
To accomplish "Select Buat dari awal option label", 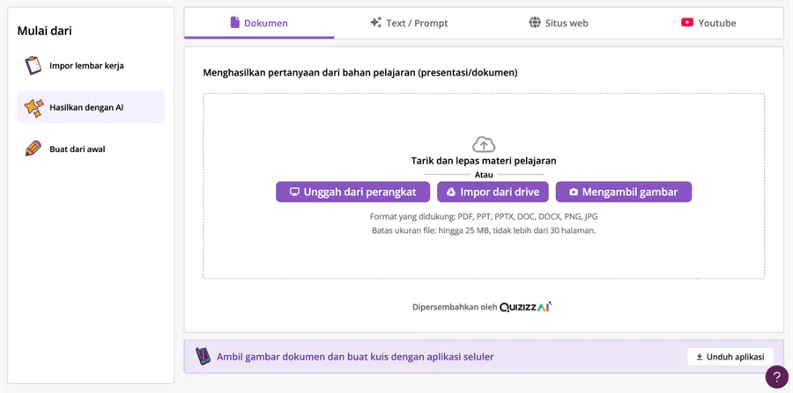I will pyautogui.click(x=78, y=149).
